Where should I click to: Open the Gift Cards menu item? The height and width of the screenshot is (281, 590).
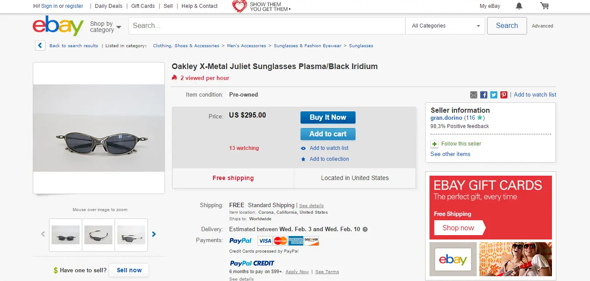[x=143, y=6]
